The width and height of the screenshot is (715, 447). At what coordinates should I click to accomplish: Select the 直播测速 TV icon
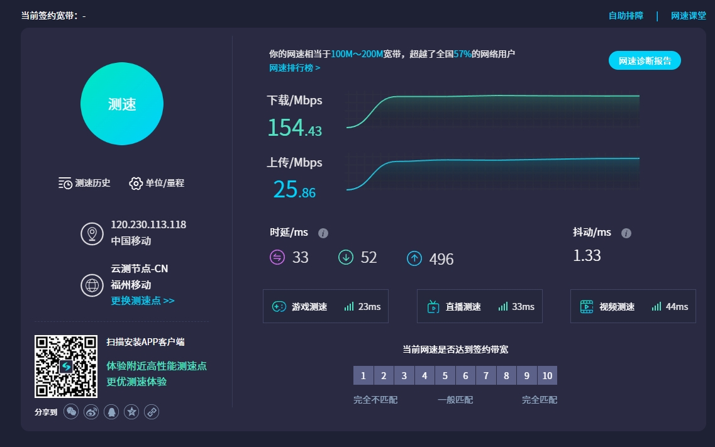click(x=432, y=306)
